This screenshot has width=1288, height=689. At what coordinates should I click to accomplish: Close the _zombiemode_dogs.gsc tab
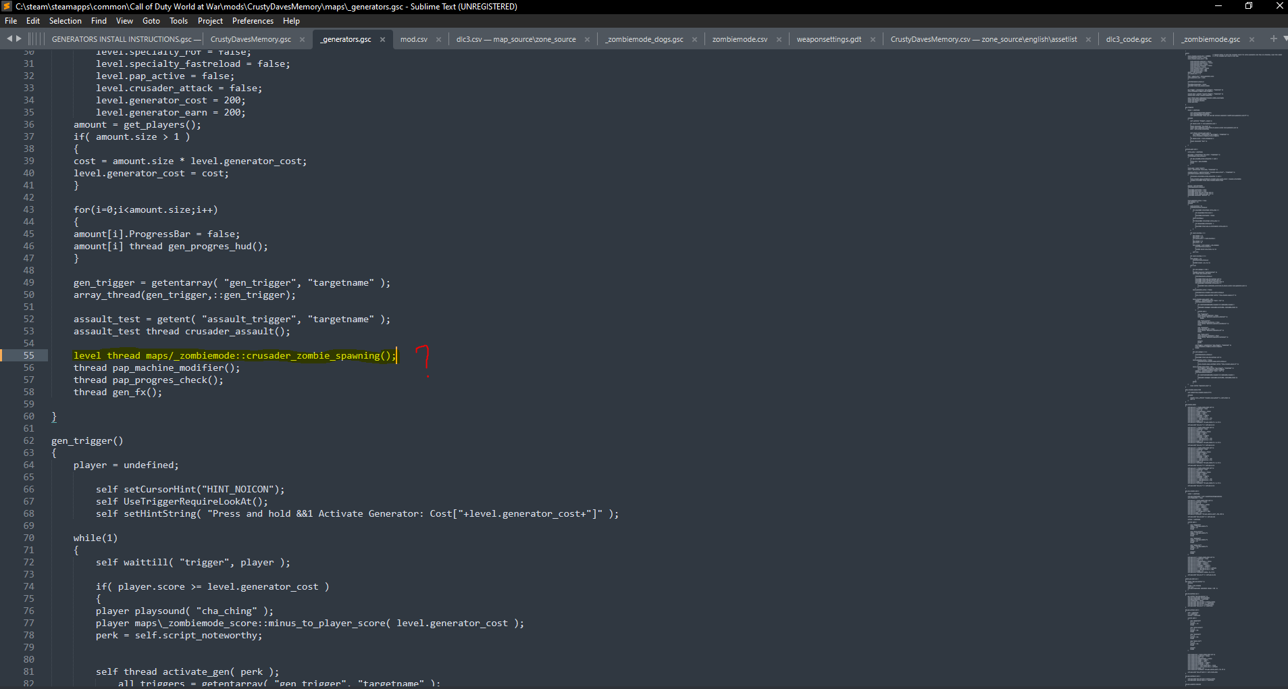point(694,39)
